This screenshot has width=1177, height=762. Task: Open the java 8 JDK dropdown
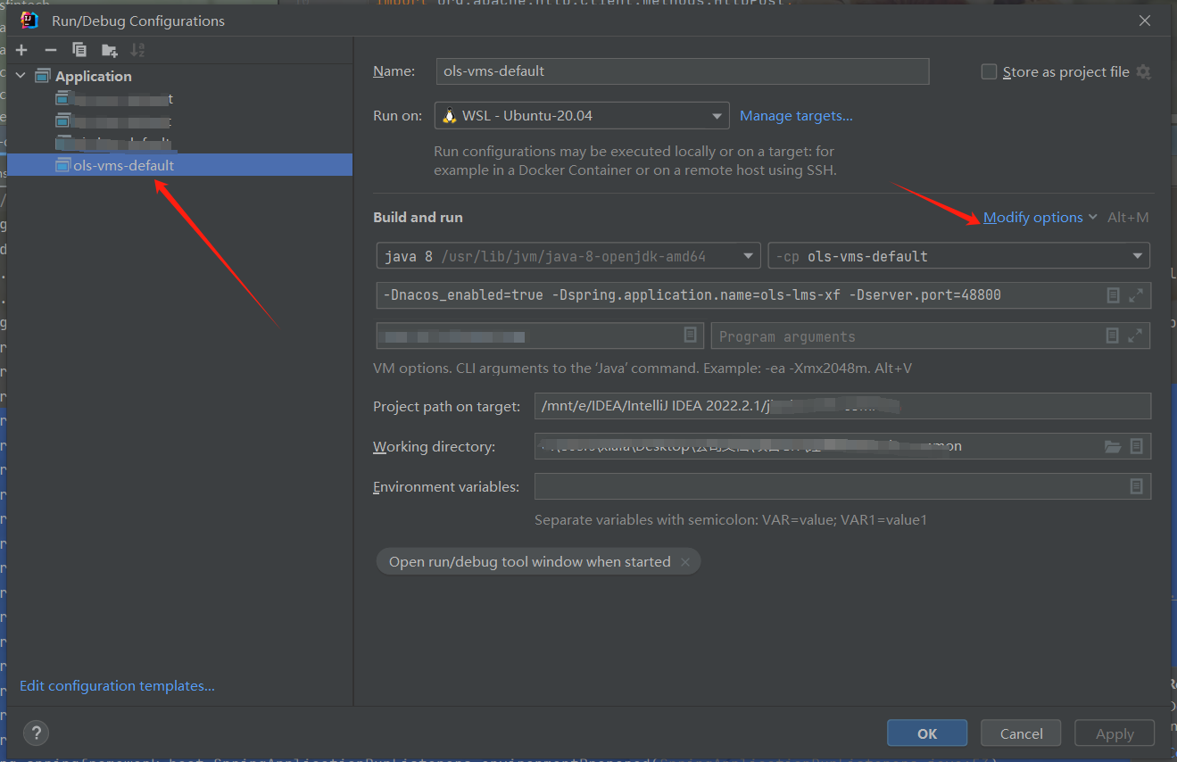click(x=568, y=256)
